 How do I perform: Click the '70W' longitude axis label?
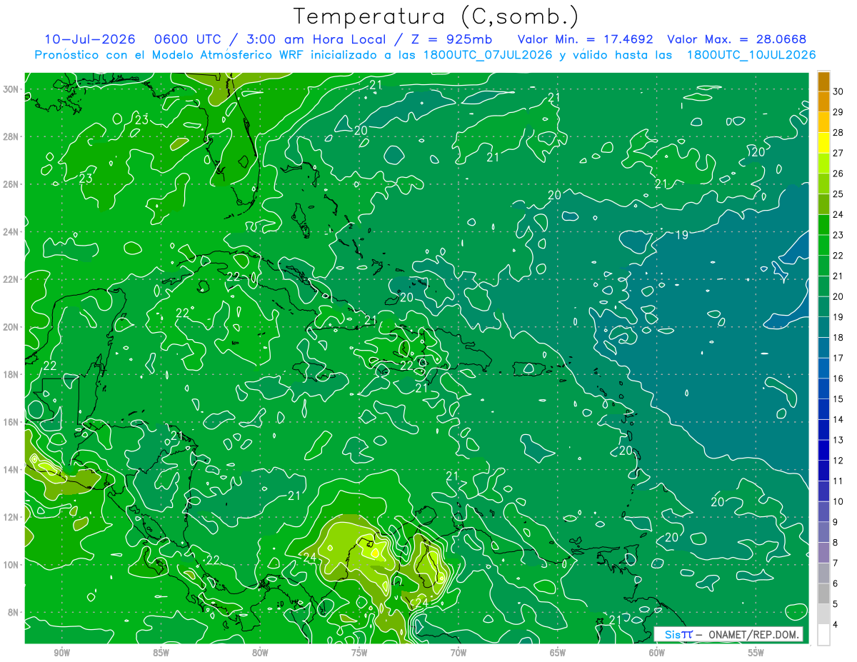tap(458, 653)
